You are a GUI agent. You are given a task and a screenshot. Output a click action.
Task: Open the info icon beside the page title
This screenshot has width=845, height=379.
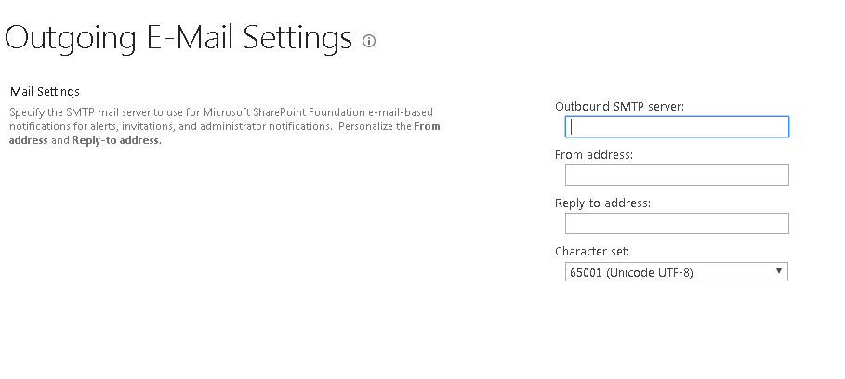(369, 41)
